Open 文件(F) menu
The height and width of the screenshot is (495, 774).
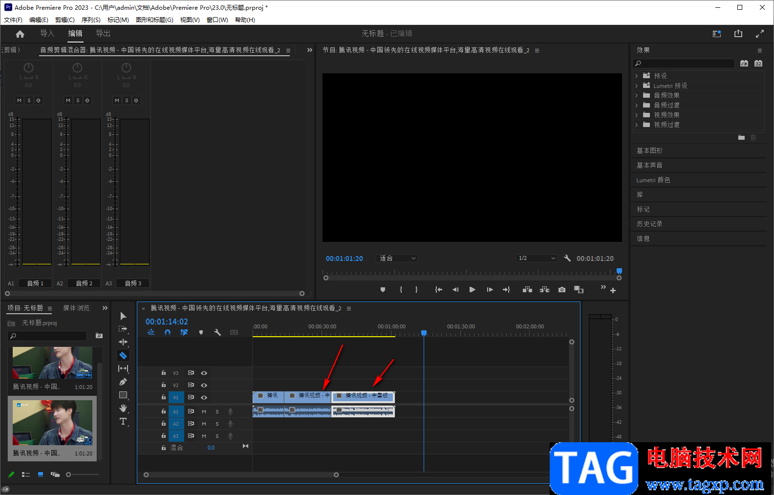[13, 20]
